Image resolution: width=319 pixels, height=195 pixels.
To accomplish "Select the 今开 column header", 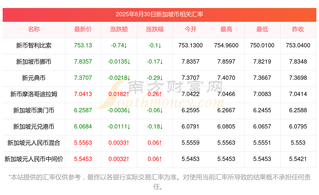I will (191, 30).
